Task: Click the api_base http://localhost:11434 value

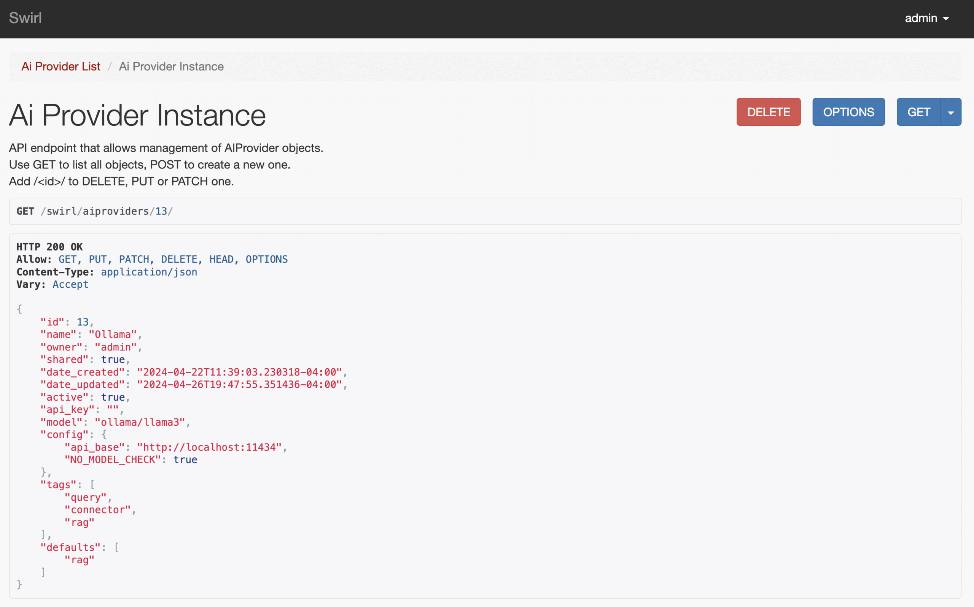Action: point(209,447)
